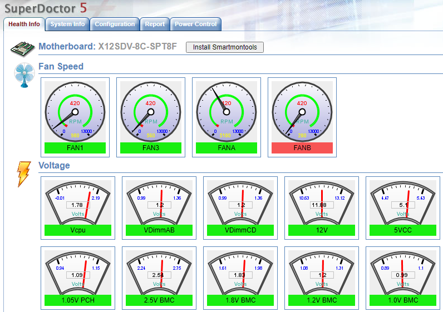
Task: Click the 1.05V PCH green label
Action: click(x=78, y=300)
